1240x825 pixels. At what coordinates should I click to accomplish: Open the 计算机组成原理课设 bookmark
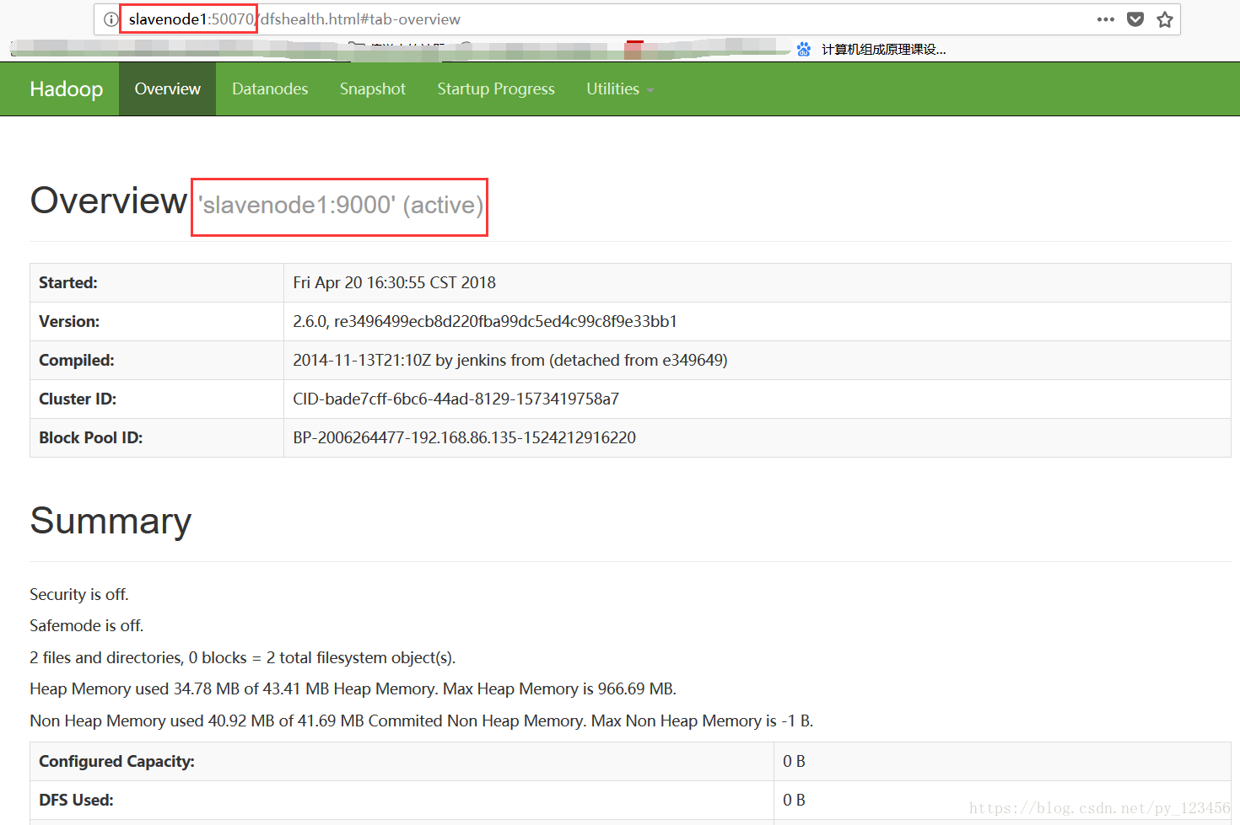873,50
